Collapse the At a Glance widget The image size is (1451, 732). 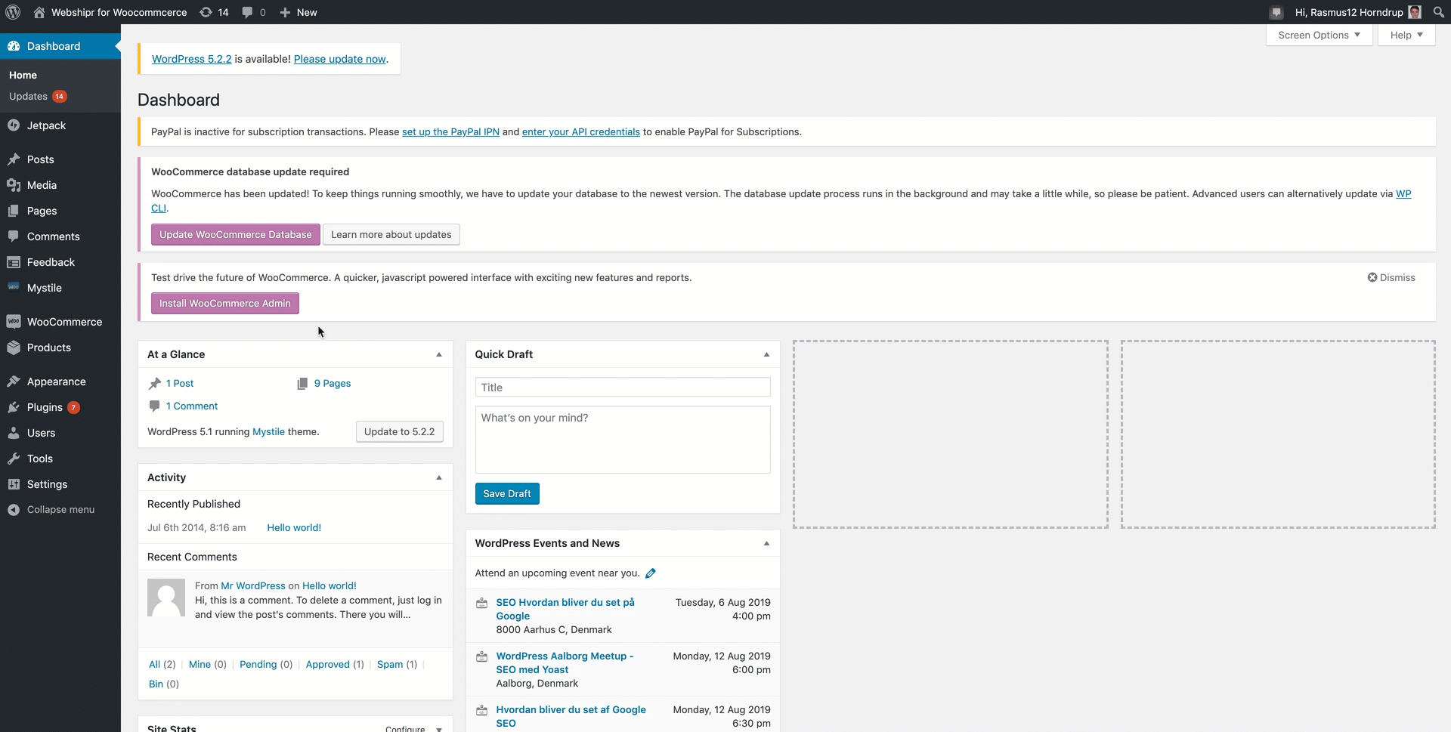tap(439, 354)
